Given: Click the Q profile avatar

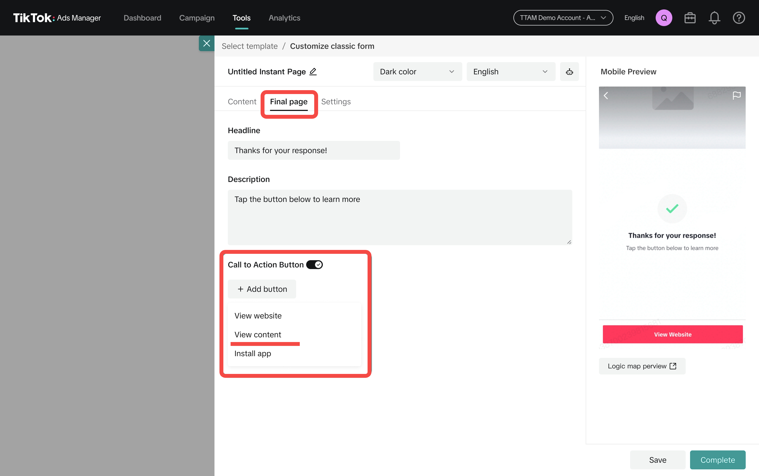Looking at the screenshot, I should coord(664,18).
